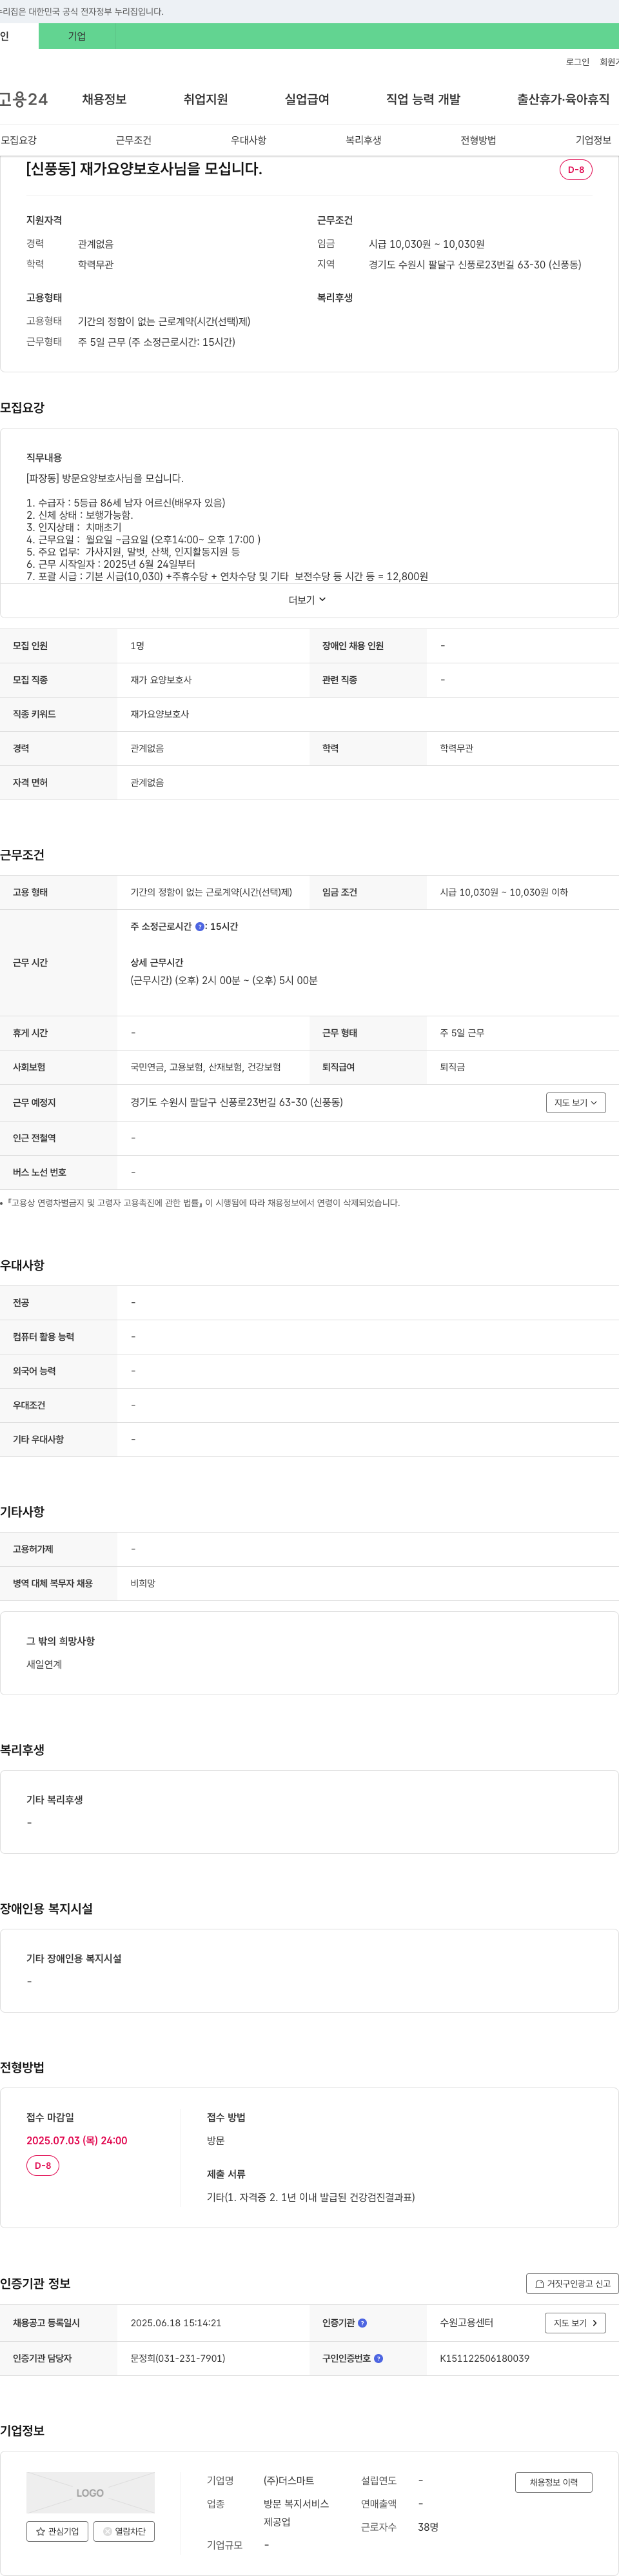
Task: Click the 국민연금, 고용보험, 산재보험, 건강보험 value
Action: [206, 1067]
